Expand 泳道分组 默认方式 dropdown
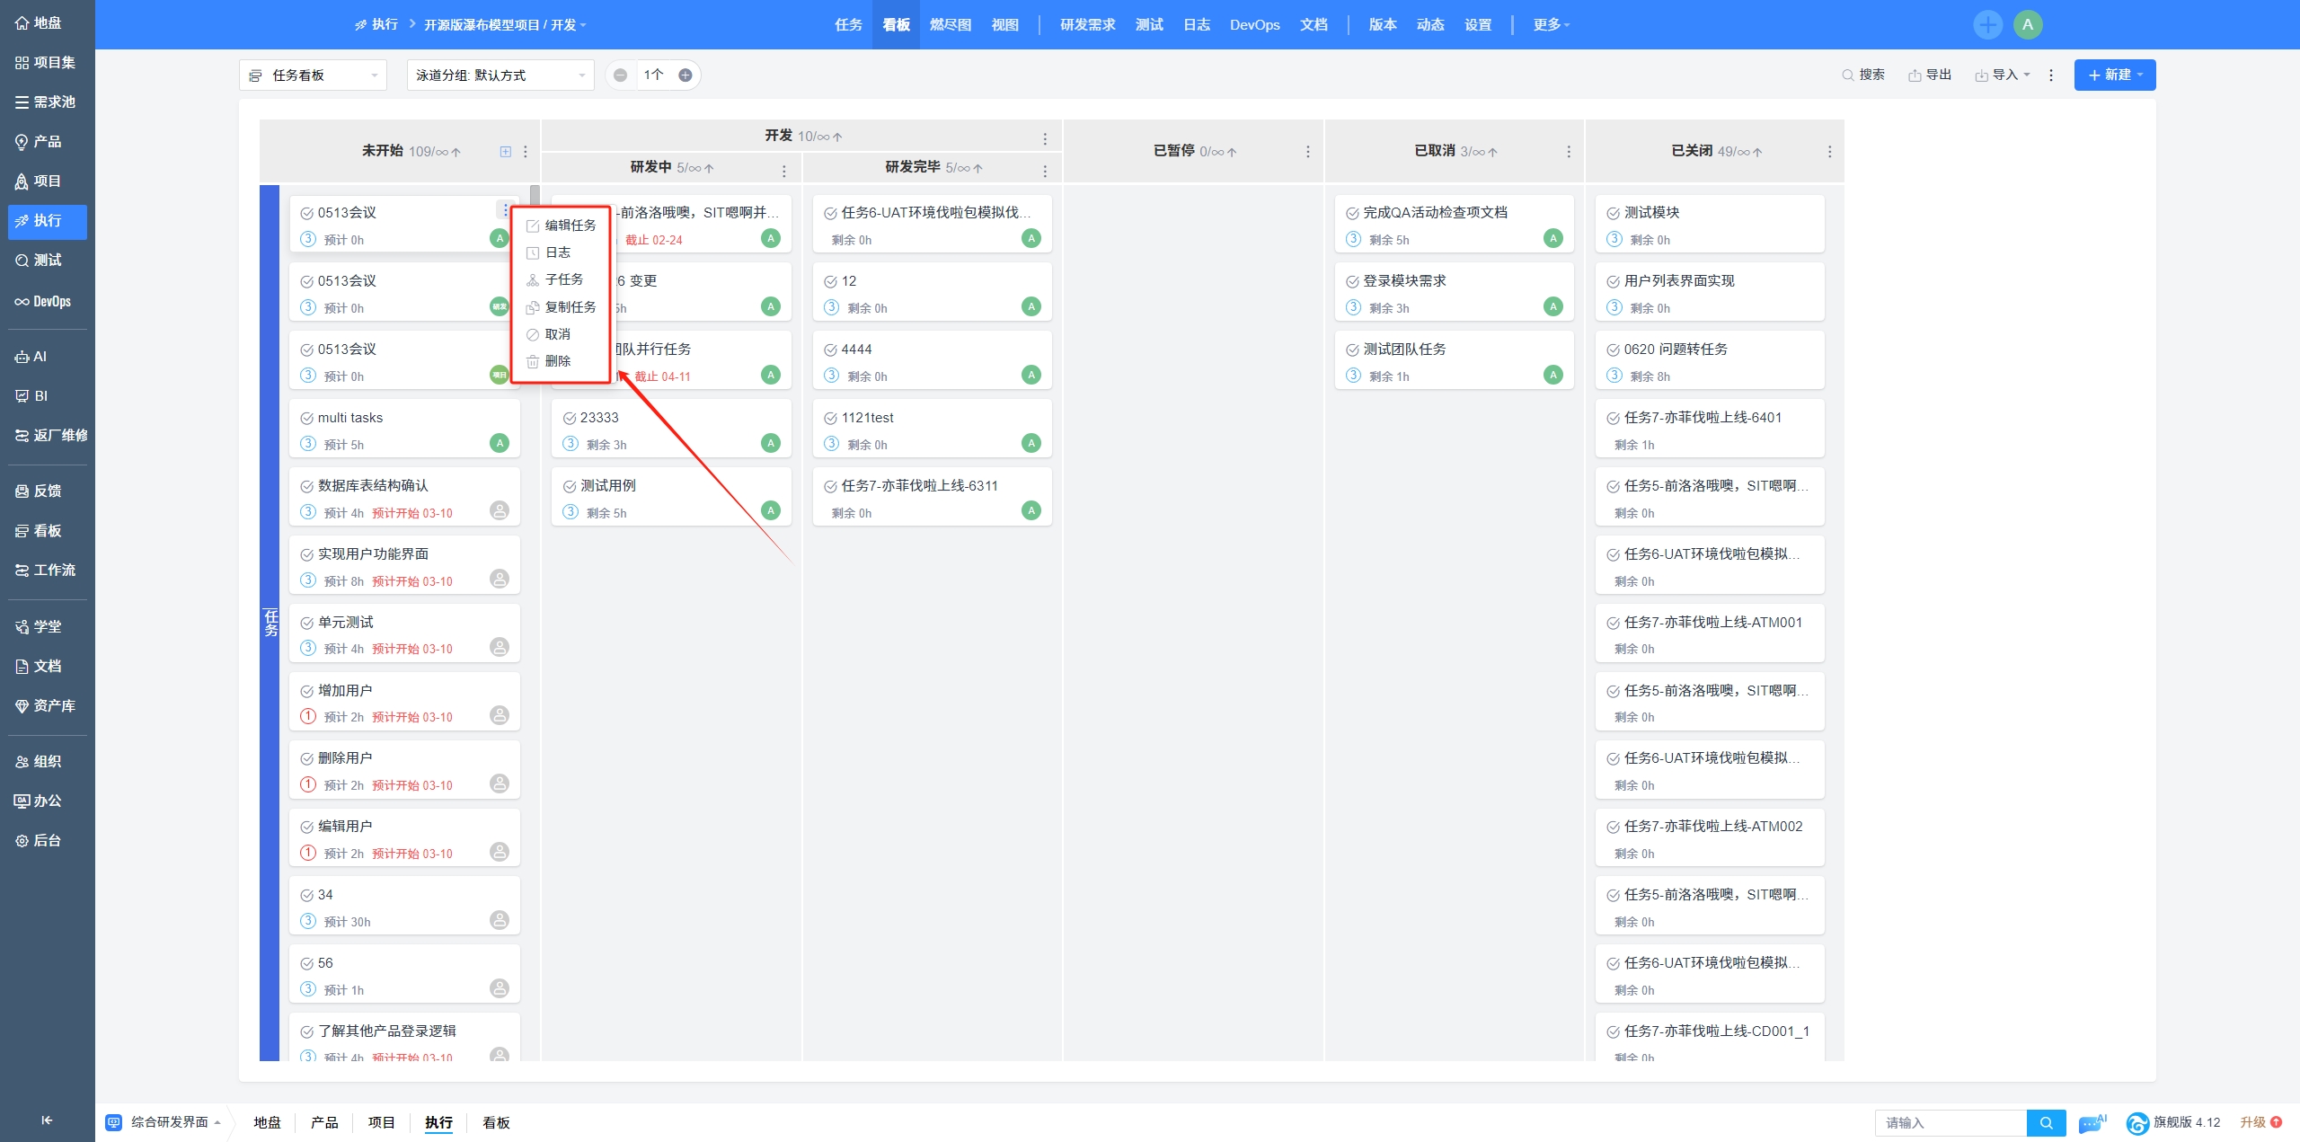The height and width of the screenshot is (1142, 2300). 500,75
